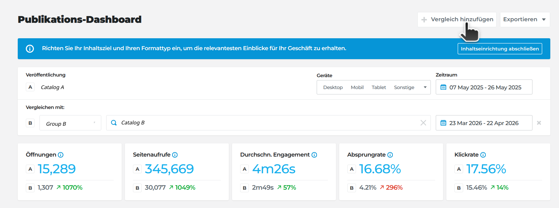Click the Absprungrate info icon
Image resolution: width=559 pixels, height=208 pixels.
(x=390, y=155)
